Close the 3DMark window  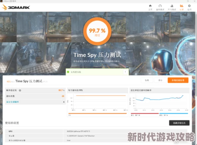[x=194, y=1]
